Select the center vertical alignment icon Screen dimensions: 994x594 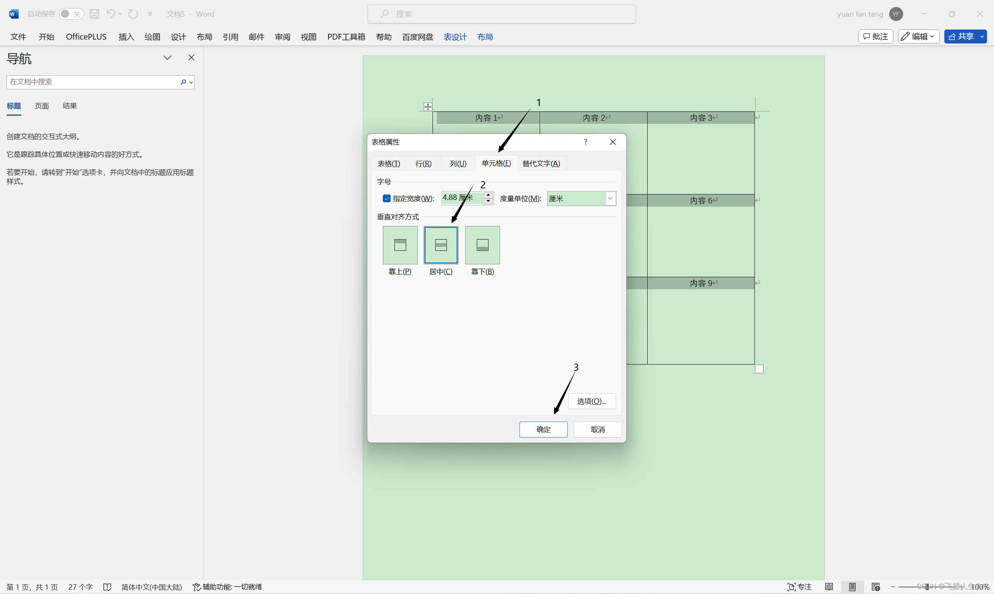(441, 245)
